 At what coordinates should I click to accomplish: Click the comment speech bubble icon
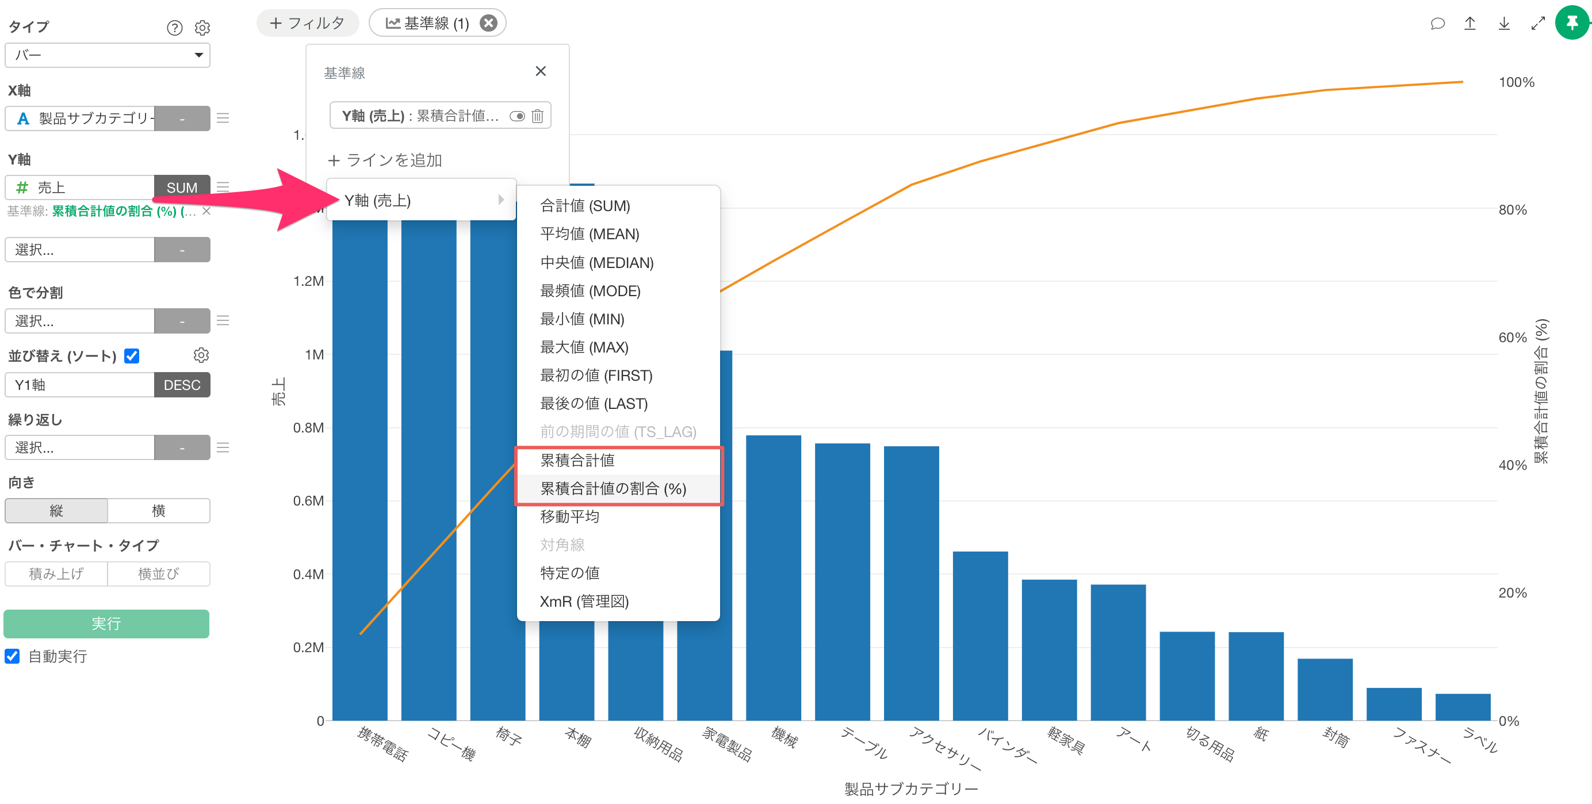pyautogui.click(x=1437, y=24)
